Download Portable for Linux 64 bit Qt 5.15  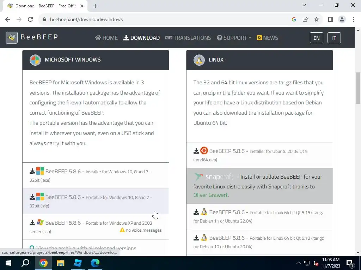(259, 216)
